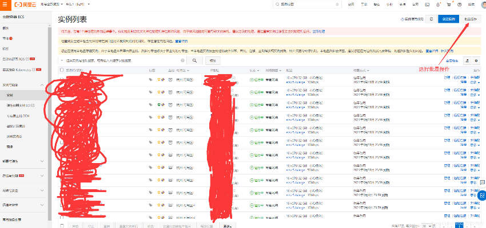Click the info icon beside ECS usage notice
The image size is (486, 228).
click(x=403, y=19)
